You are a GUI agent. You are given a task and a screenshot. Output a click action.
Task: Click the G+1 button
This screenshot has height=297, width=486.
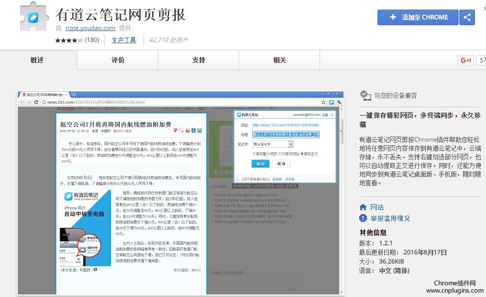466,60
